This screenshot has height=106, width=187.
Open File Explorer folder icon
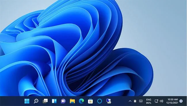[x=72, y=101]
